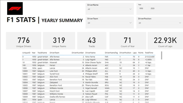Sort by UniqueID column header

(x=26, y=53)
